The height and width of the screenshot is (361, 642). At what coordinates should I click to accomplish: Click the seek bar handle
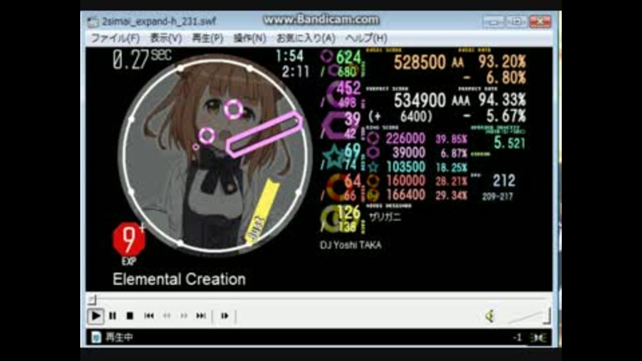(x=92, y=299)
